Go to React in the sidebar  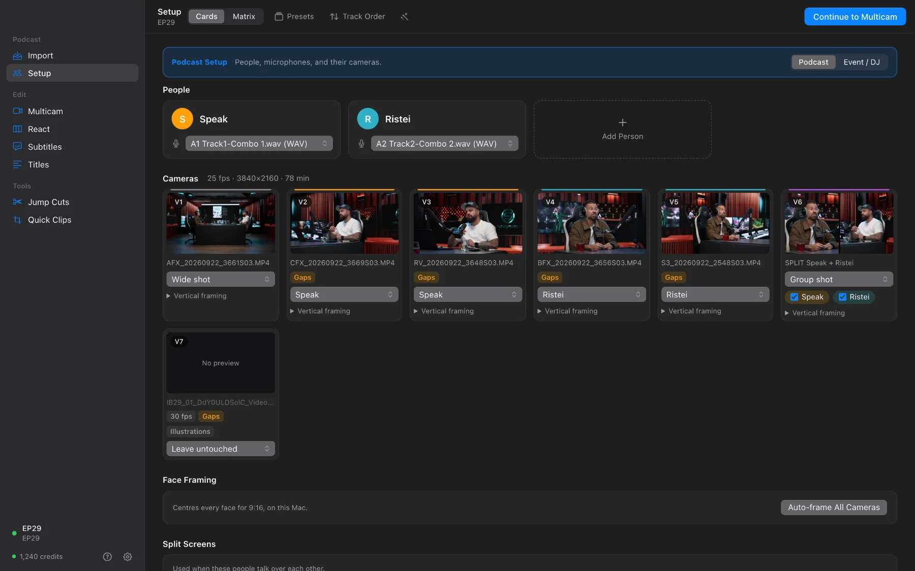tap(72, 129)
